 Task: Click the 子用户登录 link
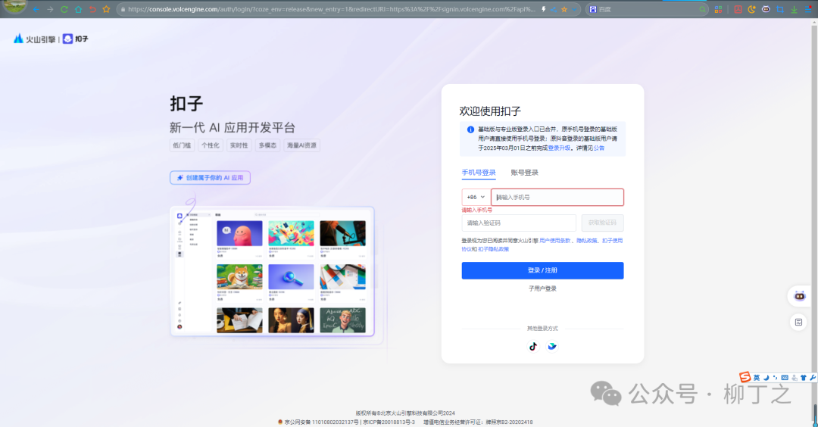click(542, 288)
